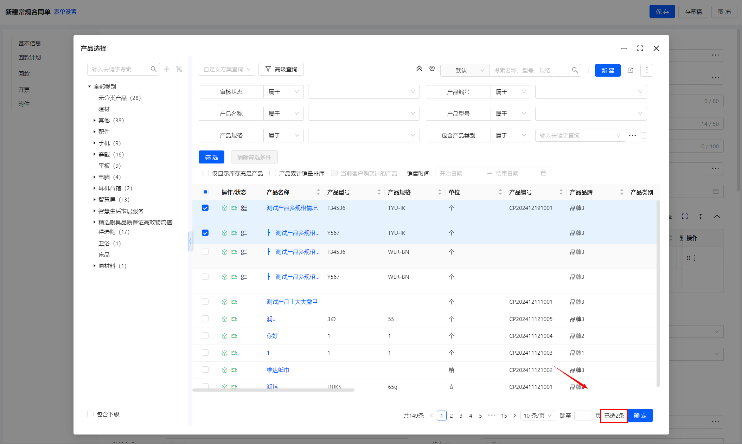
Task: Confirm selection with 确定 button
Action: (640, 416)
